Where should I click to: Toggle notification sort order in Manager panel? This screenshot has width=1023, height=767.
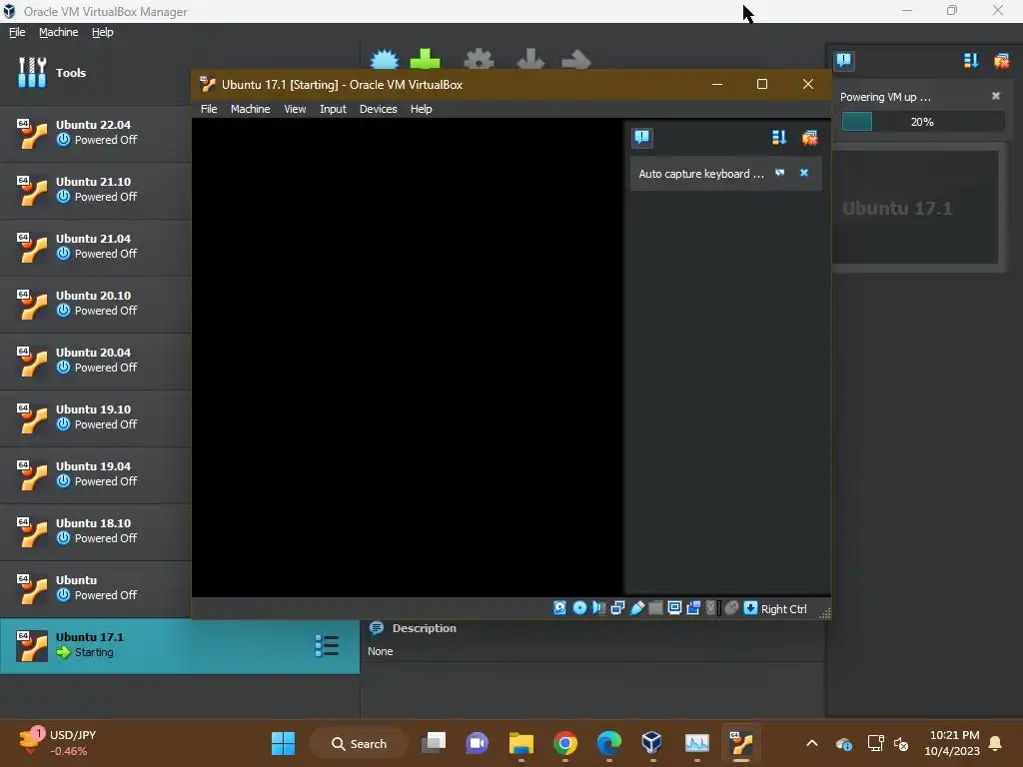pyautogui.click(x=971, y=61)
